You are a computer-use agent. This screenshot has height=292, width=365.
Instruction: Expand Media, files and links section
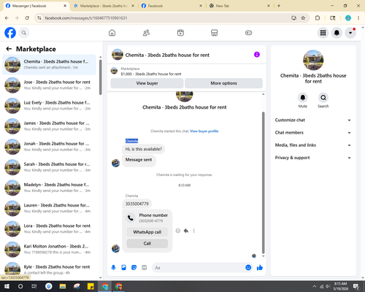tap(313, 145)
